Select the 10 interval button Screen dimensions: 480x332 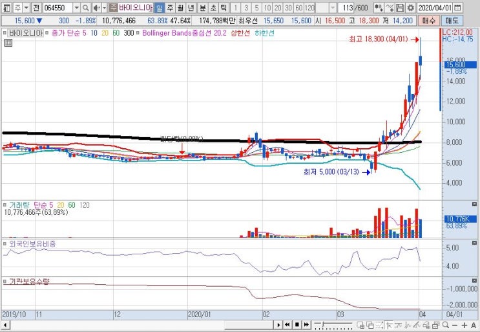267,8
